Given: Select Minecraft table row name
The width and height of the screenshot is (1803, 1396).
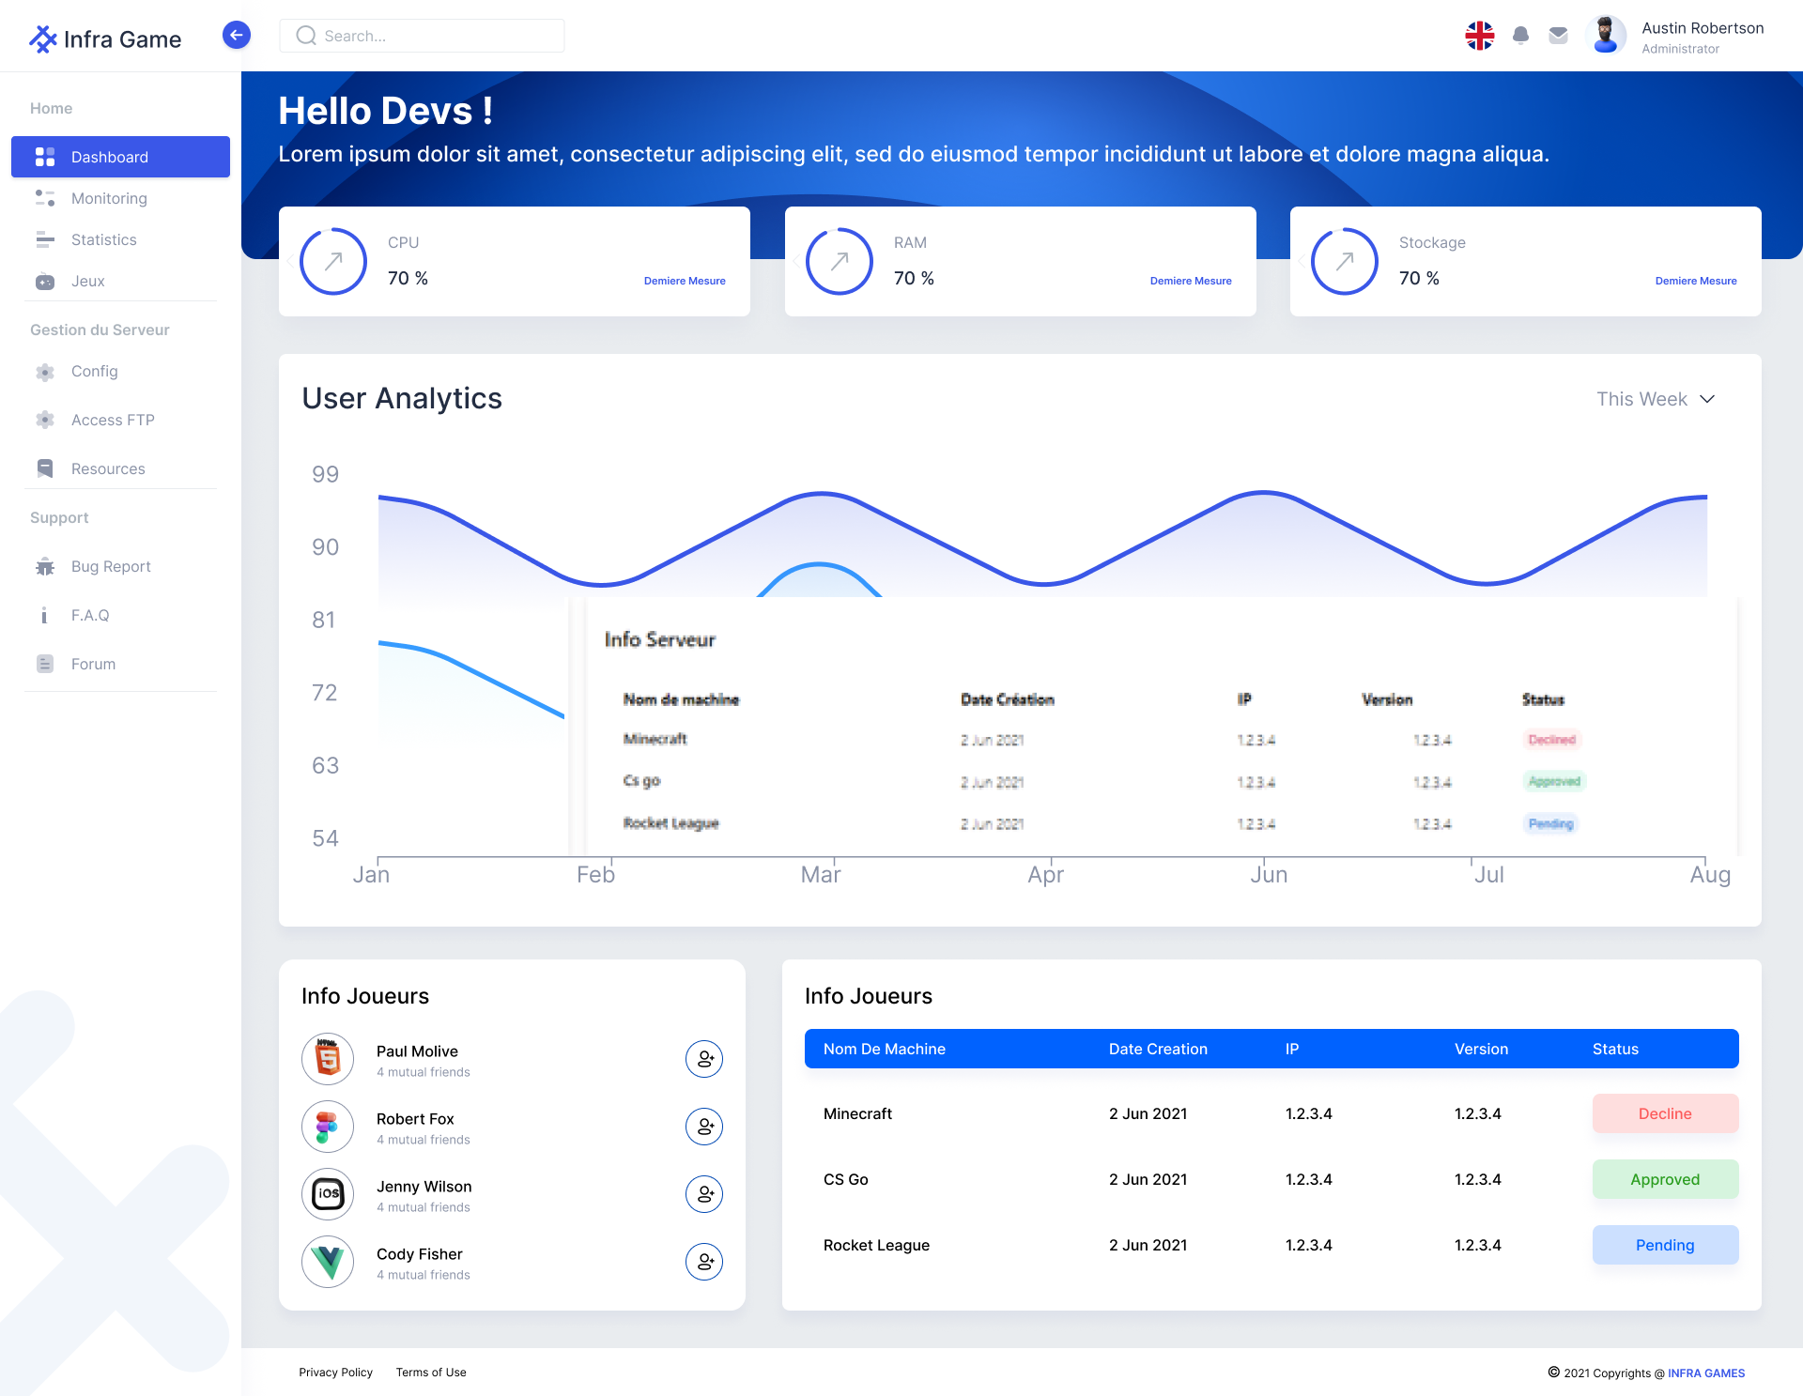Looking at the screenshot, I should tap(857, 1113).
